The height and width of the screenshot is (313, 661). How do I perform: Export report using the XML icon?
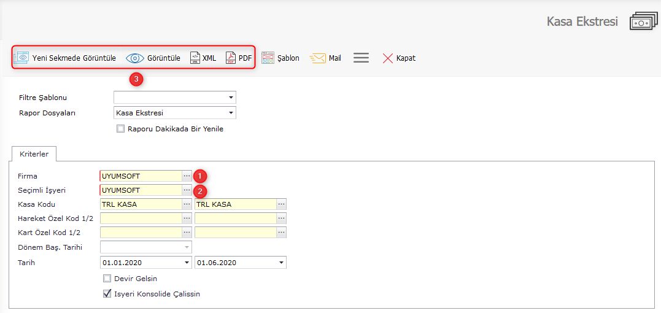click(x=195, y=58)
